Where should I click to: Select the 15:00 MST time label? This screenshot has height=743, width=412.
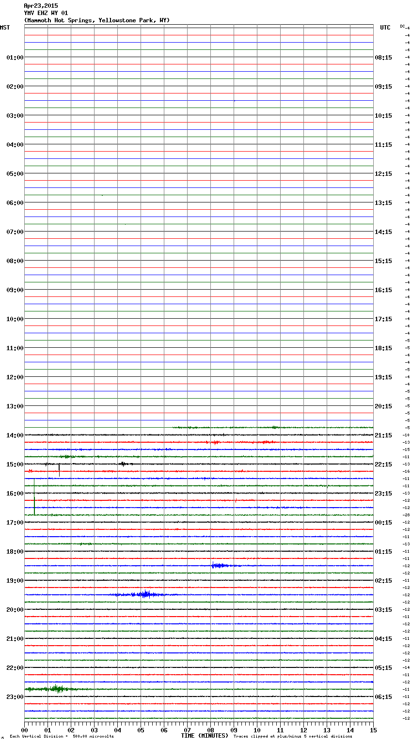pos(15,464)
